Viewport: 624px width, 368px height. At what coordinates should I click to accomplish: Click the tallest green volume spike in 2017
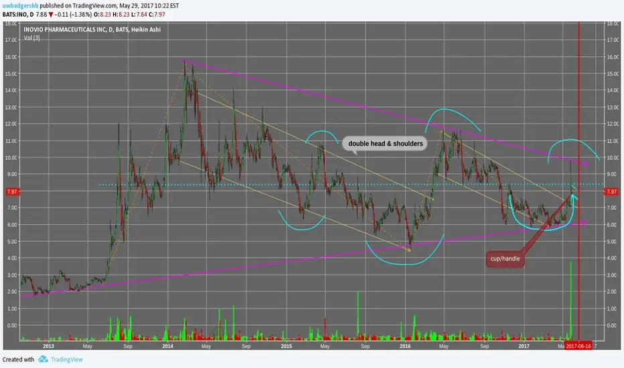(x=571, y=300)
